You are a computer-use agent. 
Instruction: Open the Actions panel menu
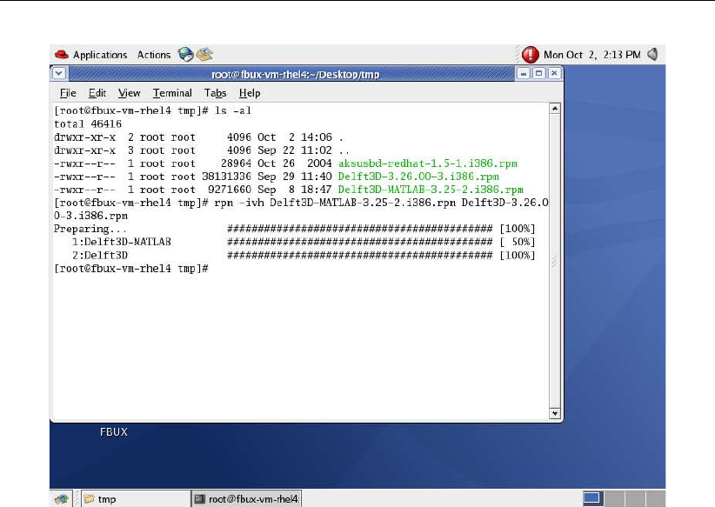click(154, 55)
